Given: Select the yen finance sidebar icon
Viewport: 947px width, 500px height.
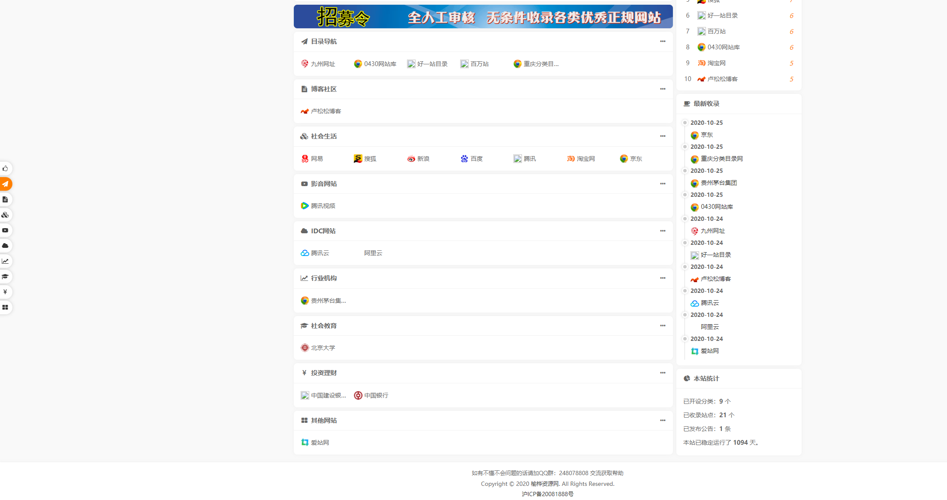Looking at the screenshot, I should pos(5,292).
